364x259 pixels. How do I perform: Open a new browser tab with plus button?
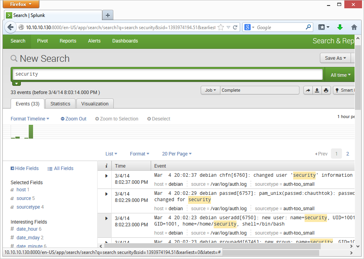(108, 15)
